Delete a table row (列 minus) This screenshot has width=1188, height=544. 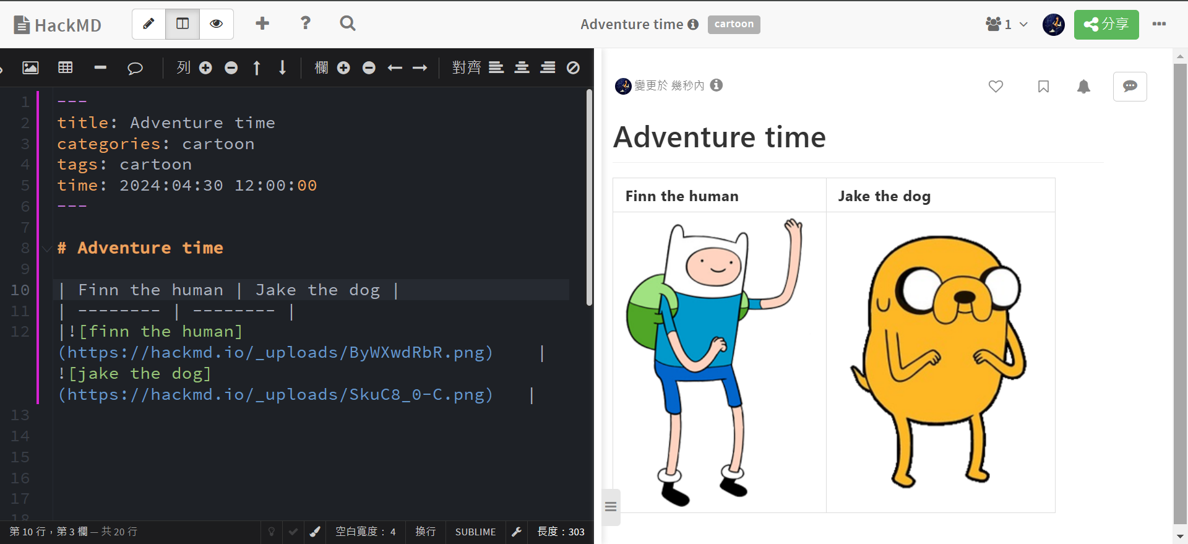click(231, 67)
